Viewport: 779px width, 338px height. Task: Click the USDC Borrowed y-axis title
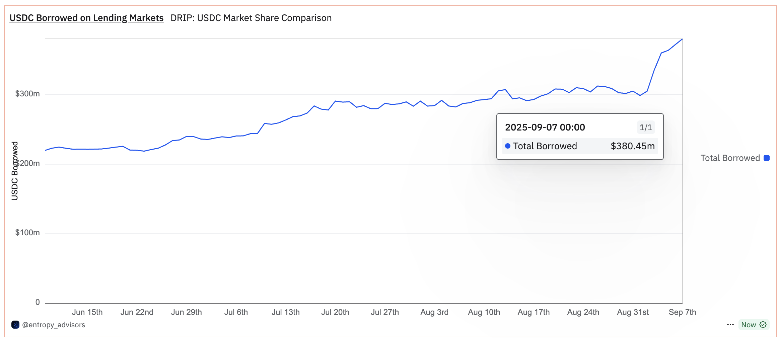[x=15, y=171]
